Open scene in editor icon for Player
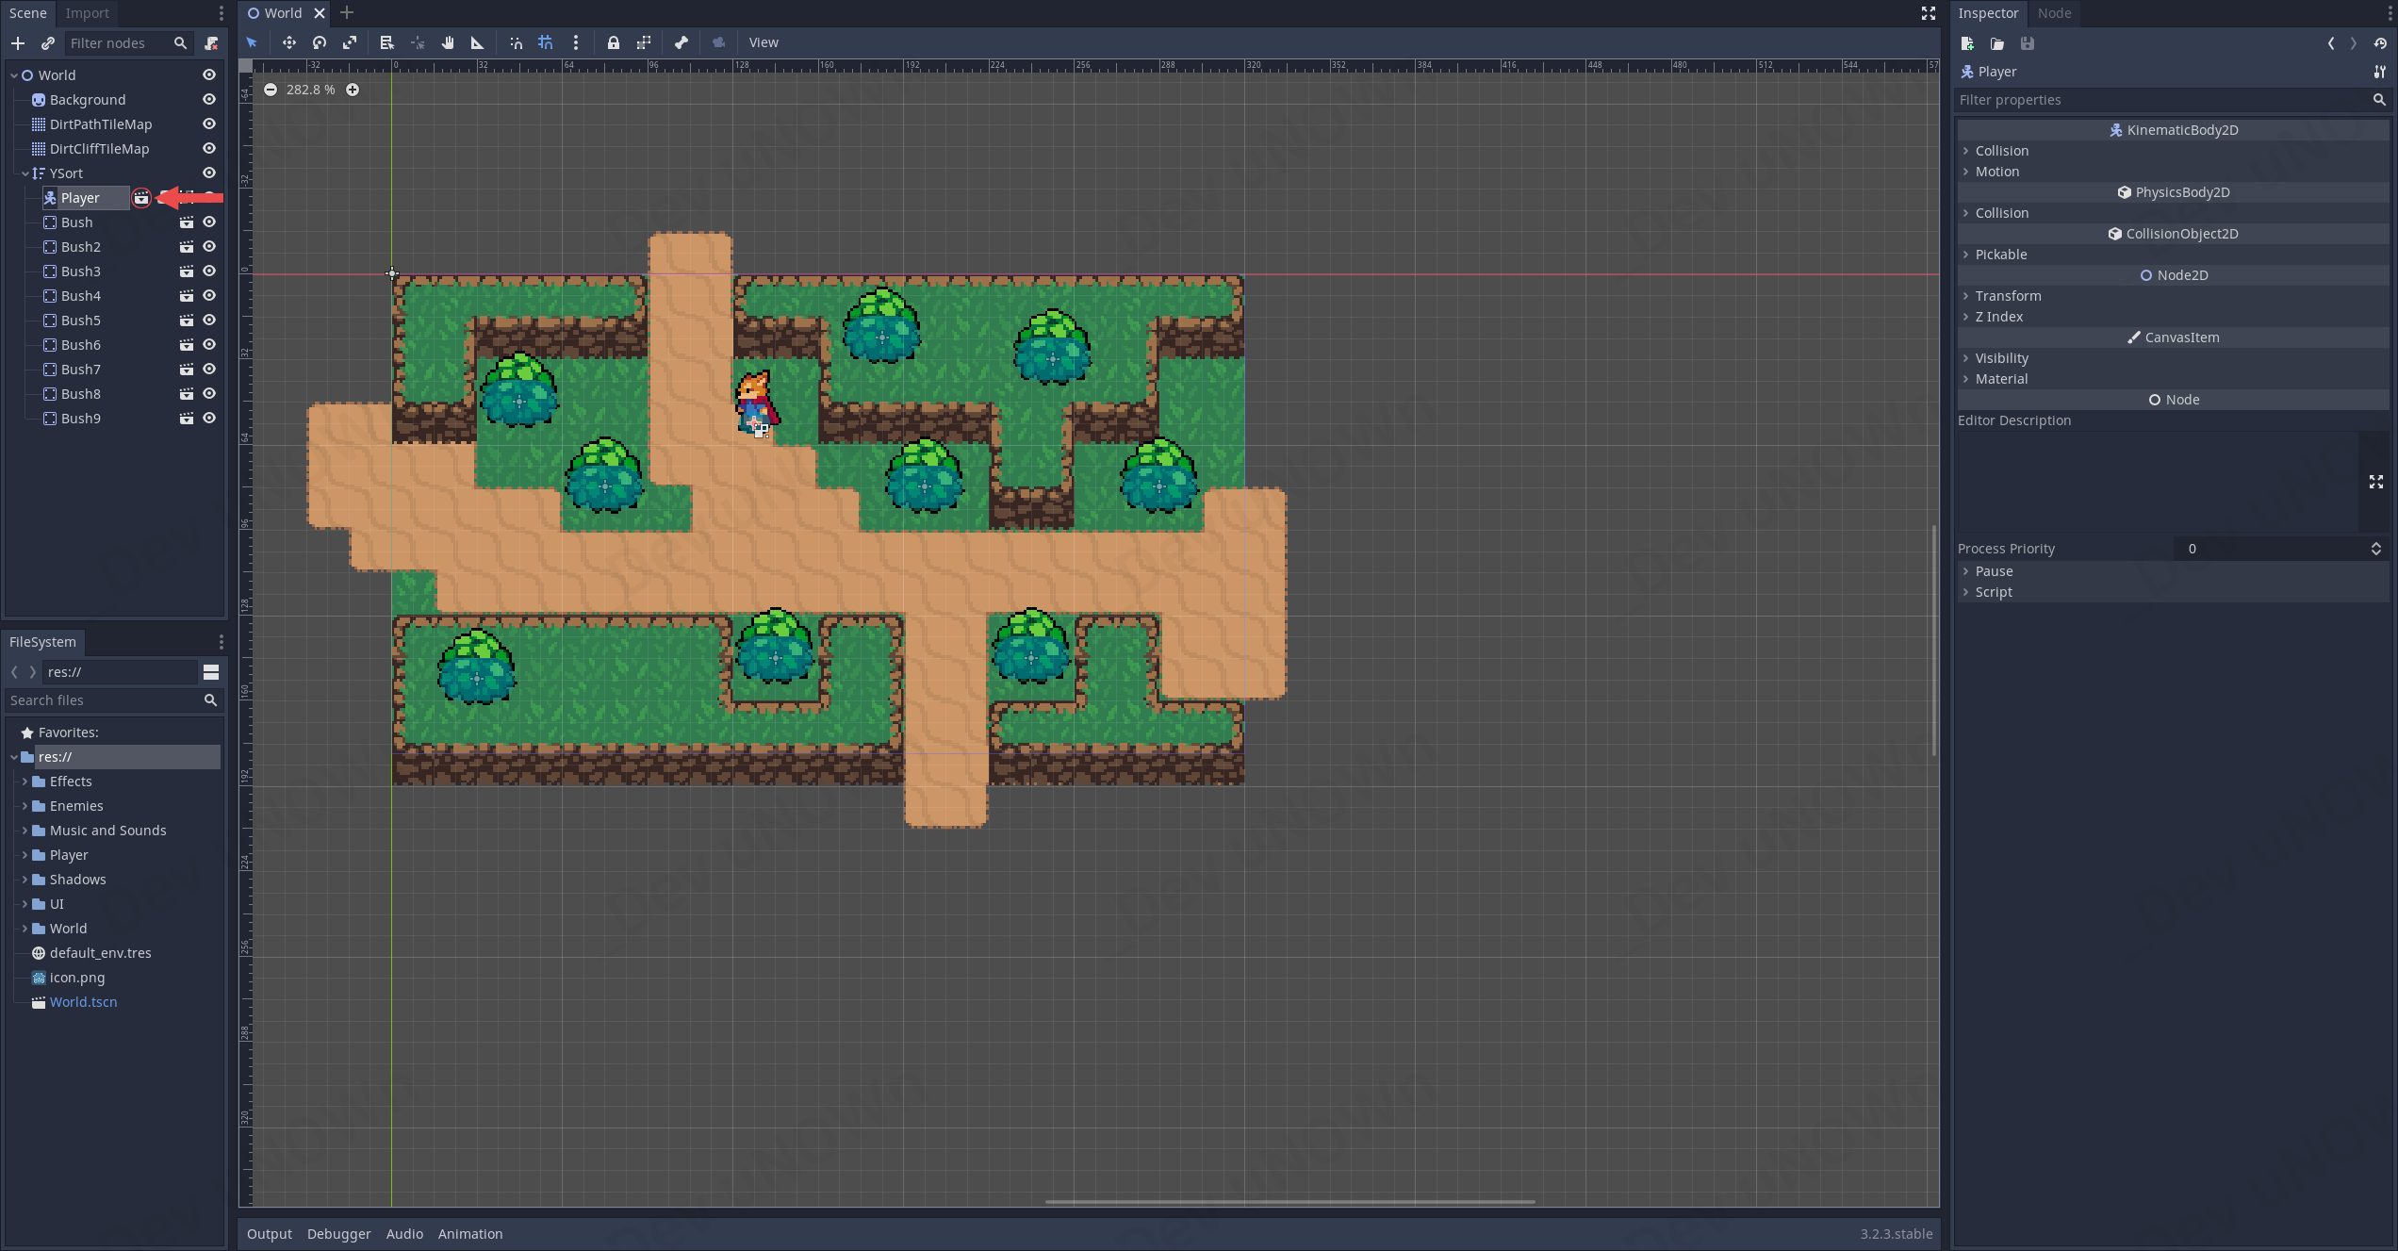The height and width of the screenshot is (1251, 2398). coord(141,198)
